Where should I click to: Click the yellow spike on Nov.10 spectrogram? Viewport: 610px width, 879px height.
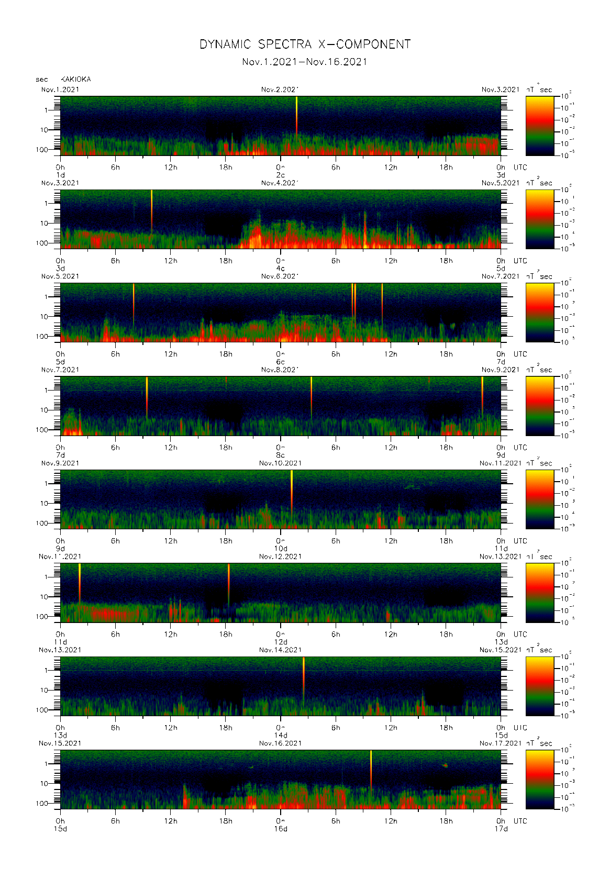(292, 492)
